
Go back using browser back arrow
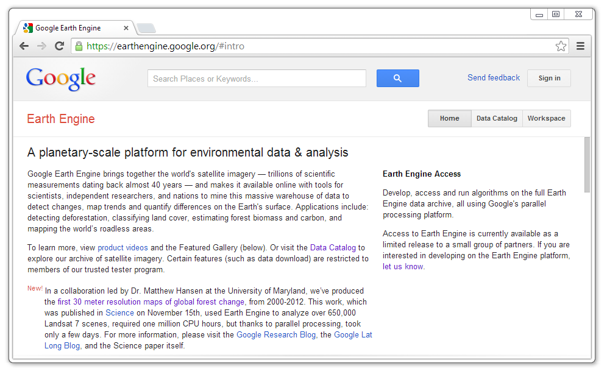tap(24, 46)
